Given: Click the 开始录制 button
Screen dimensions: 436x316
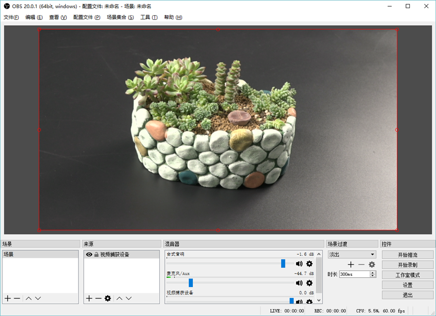Looking at the screenshot, I should [407, 265].
